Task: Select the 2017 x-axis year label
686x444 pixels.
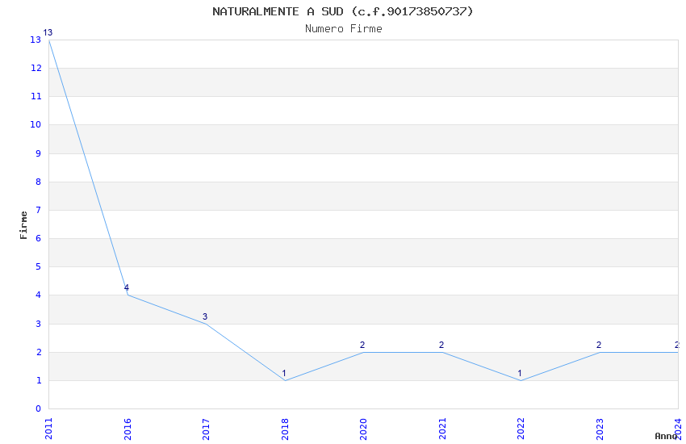Action: point(206,429)
